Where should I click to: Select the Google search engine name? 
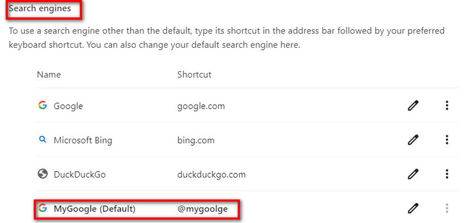click(x=68, y=106)
